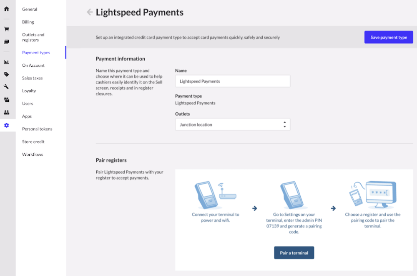Click the back arrow beside Lightspeed Payments
The width and height of the screenshot is (417, 276).
[89, 12]
